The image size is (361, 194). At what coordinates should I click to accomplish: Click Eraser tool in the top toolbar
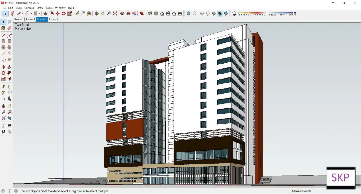click(x=12, y=14)
